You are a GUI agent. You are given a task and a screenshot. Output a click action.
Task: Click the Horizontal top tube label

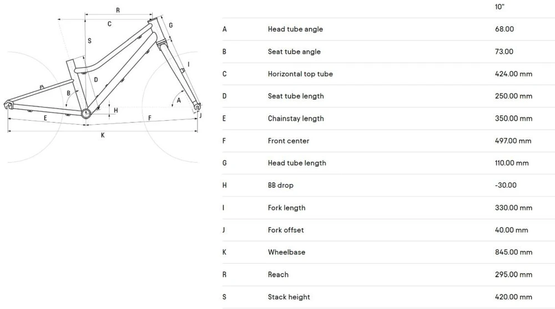300,74
